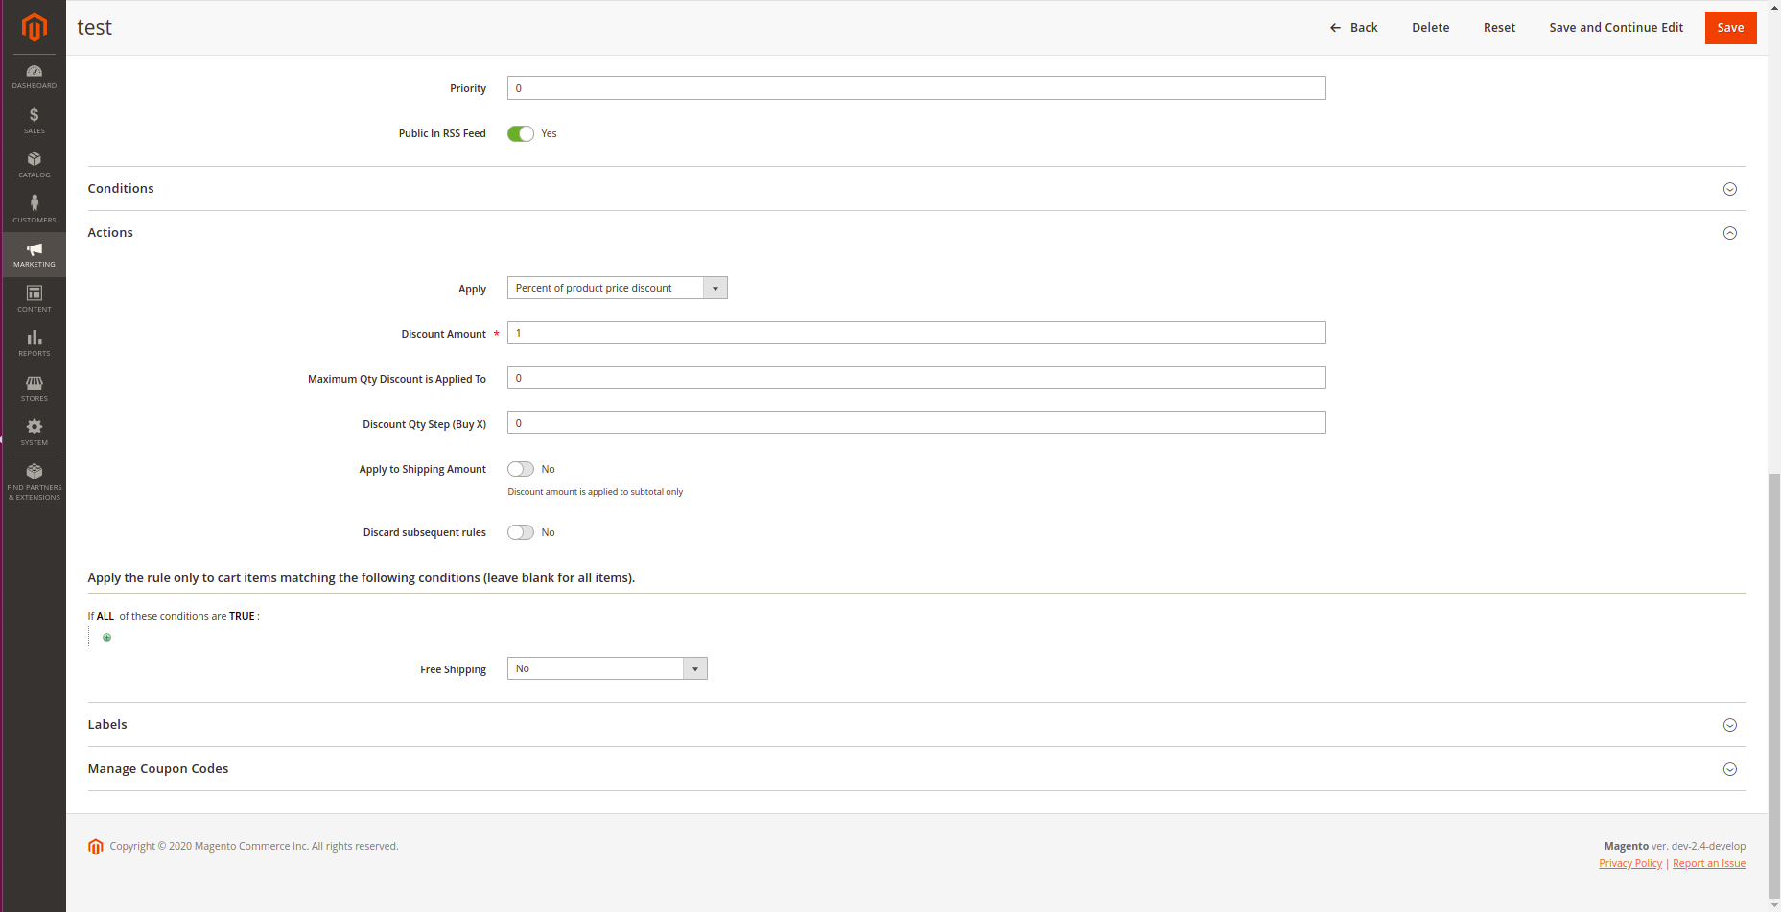This screenshot has width=1781, height=912.
Task: Enable Discard subsequent rules switch
Action: coord(521,532)
